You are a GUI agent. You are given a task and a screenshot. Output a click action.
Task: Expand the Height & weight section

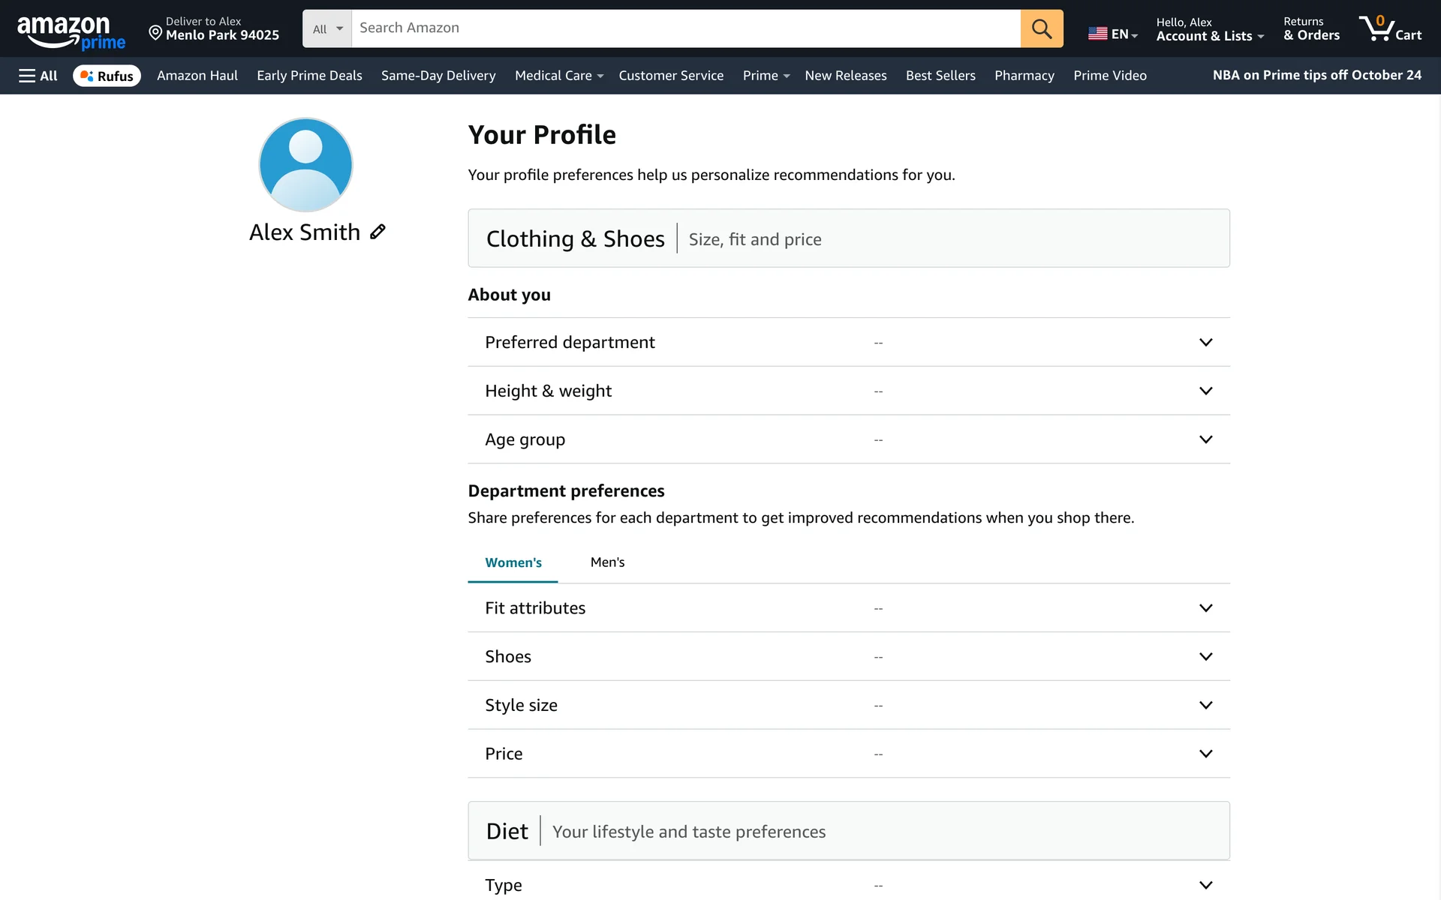pyautogui.click(x=1205, y=391)
